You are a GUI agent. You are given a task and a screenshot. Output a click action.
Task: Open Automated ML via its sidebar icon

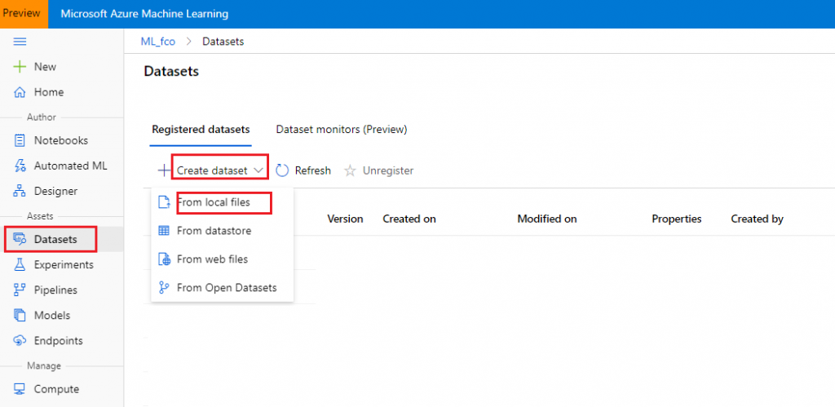[20, 166]
